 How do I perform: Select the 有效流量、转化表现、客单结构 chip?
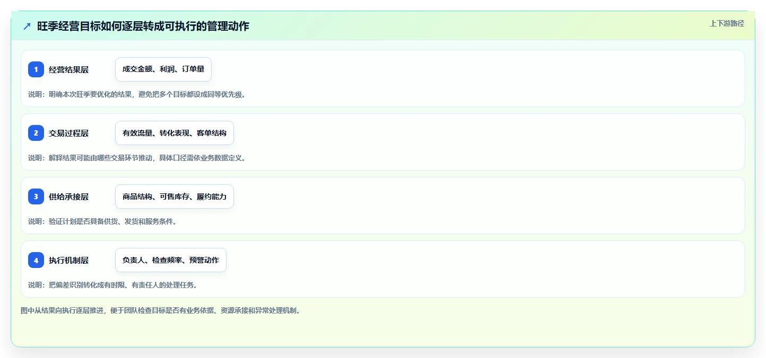pyautogui.click(x=175, y=133)
